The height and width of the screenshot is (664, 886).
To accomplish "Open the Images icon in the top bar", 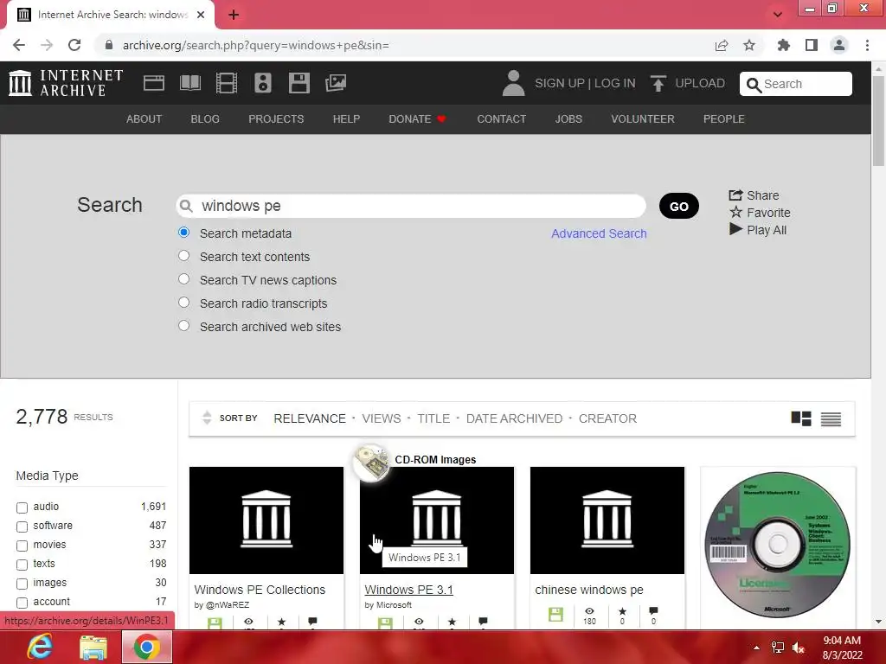I will [336, 83].
